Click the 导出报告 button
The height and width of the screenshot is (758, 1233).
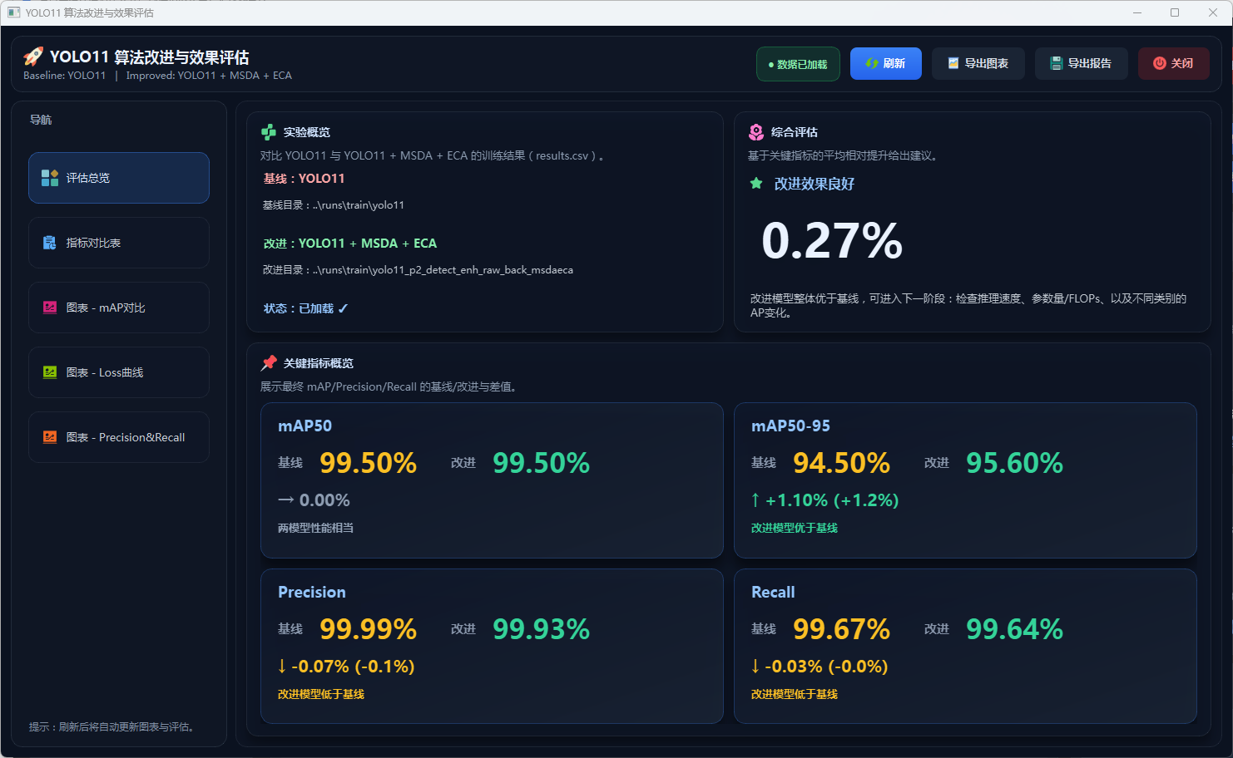pos(1081,64)
